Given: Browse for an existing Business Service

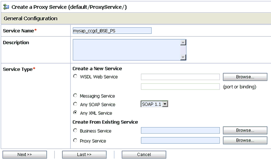Looking at the screenshot, I should pos(245,130).
